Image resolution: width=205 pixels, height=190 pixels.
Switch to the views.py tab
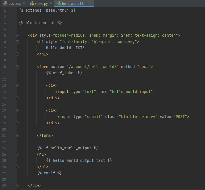(41, 3)
